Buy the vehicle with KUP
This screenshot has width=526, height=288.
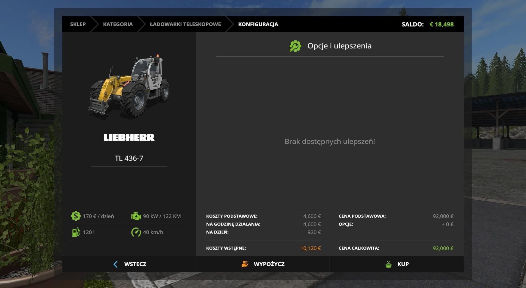pos(397,264)
